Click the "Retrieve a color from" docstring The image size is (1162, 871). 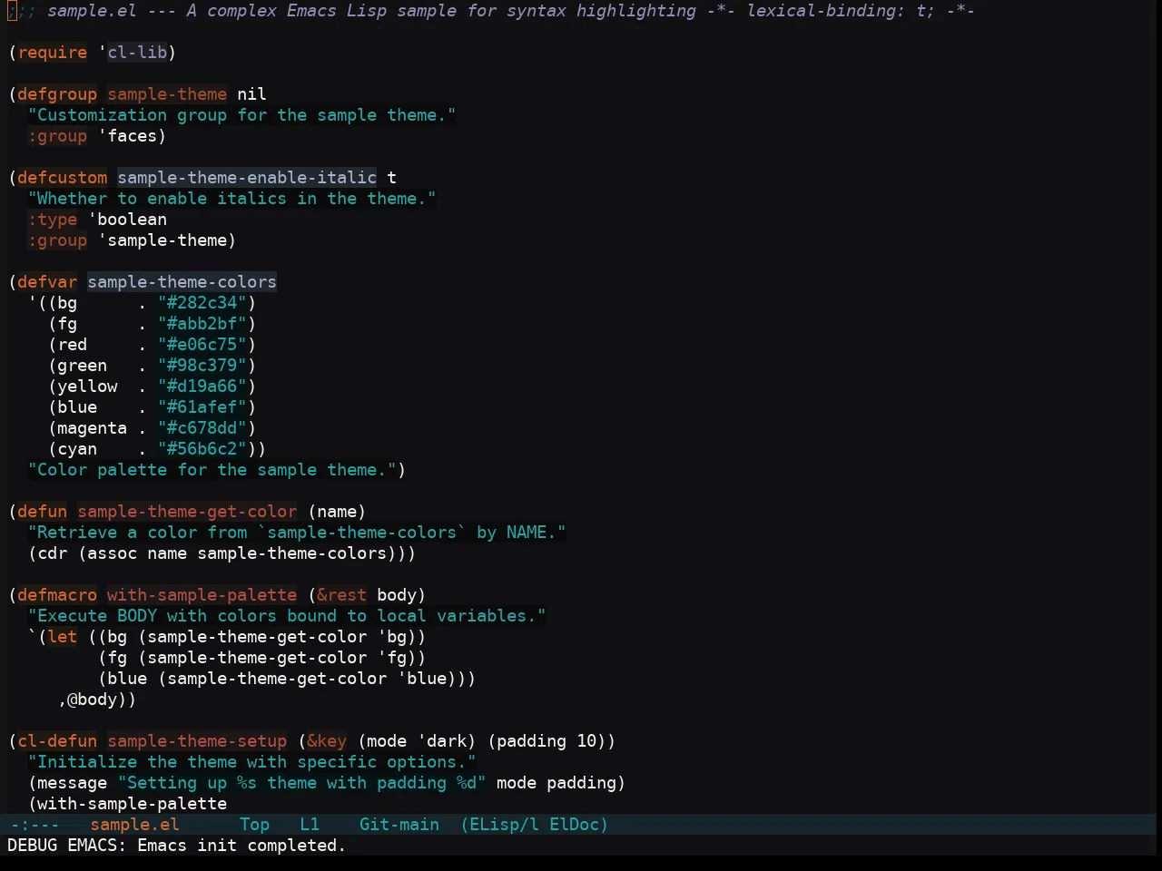pos(297,533)
